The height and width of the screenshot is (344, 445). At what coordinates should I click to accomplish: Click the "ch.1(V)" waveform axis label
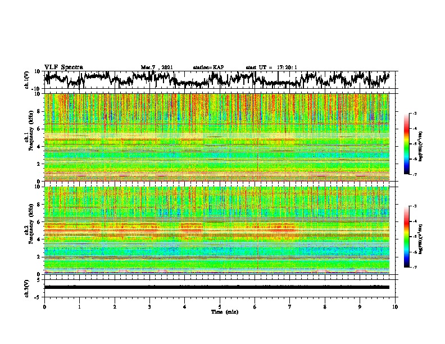point(27,80)
